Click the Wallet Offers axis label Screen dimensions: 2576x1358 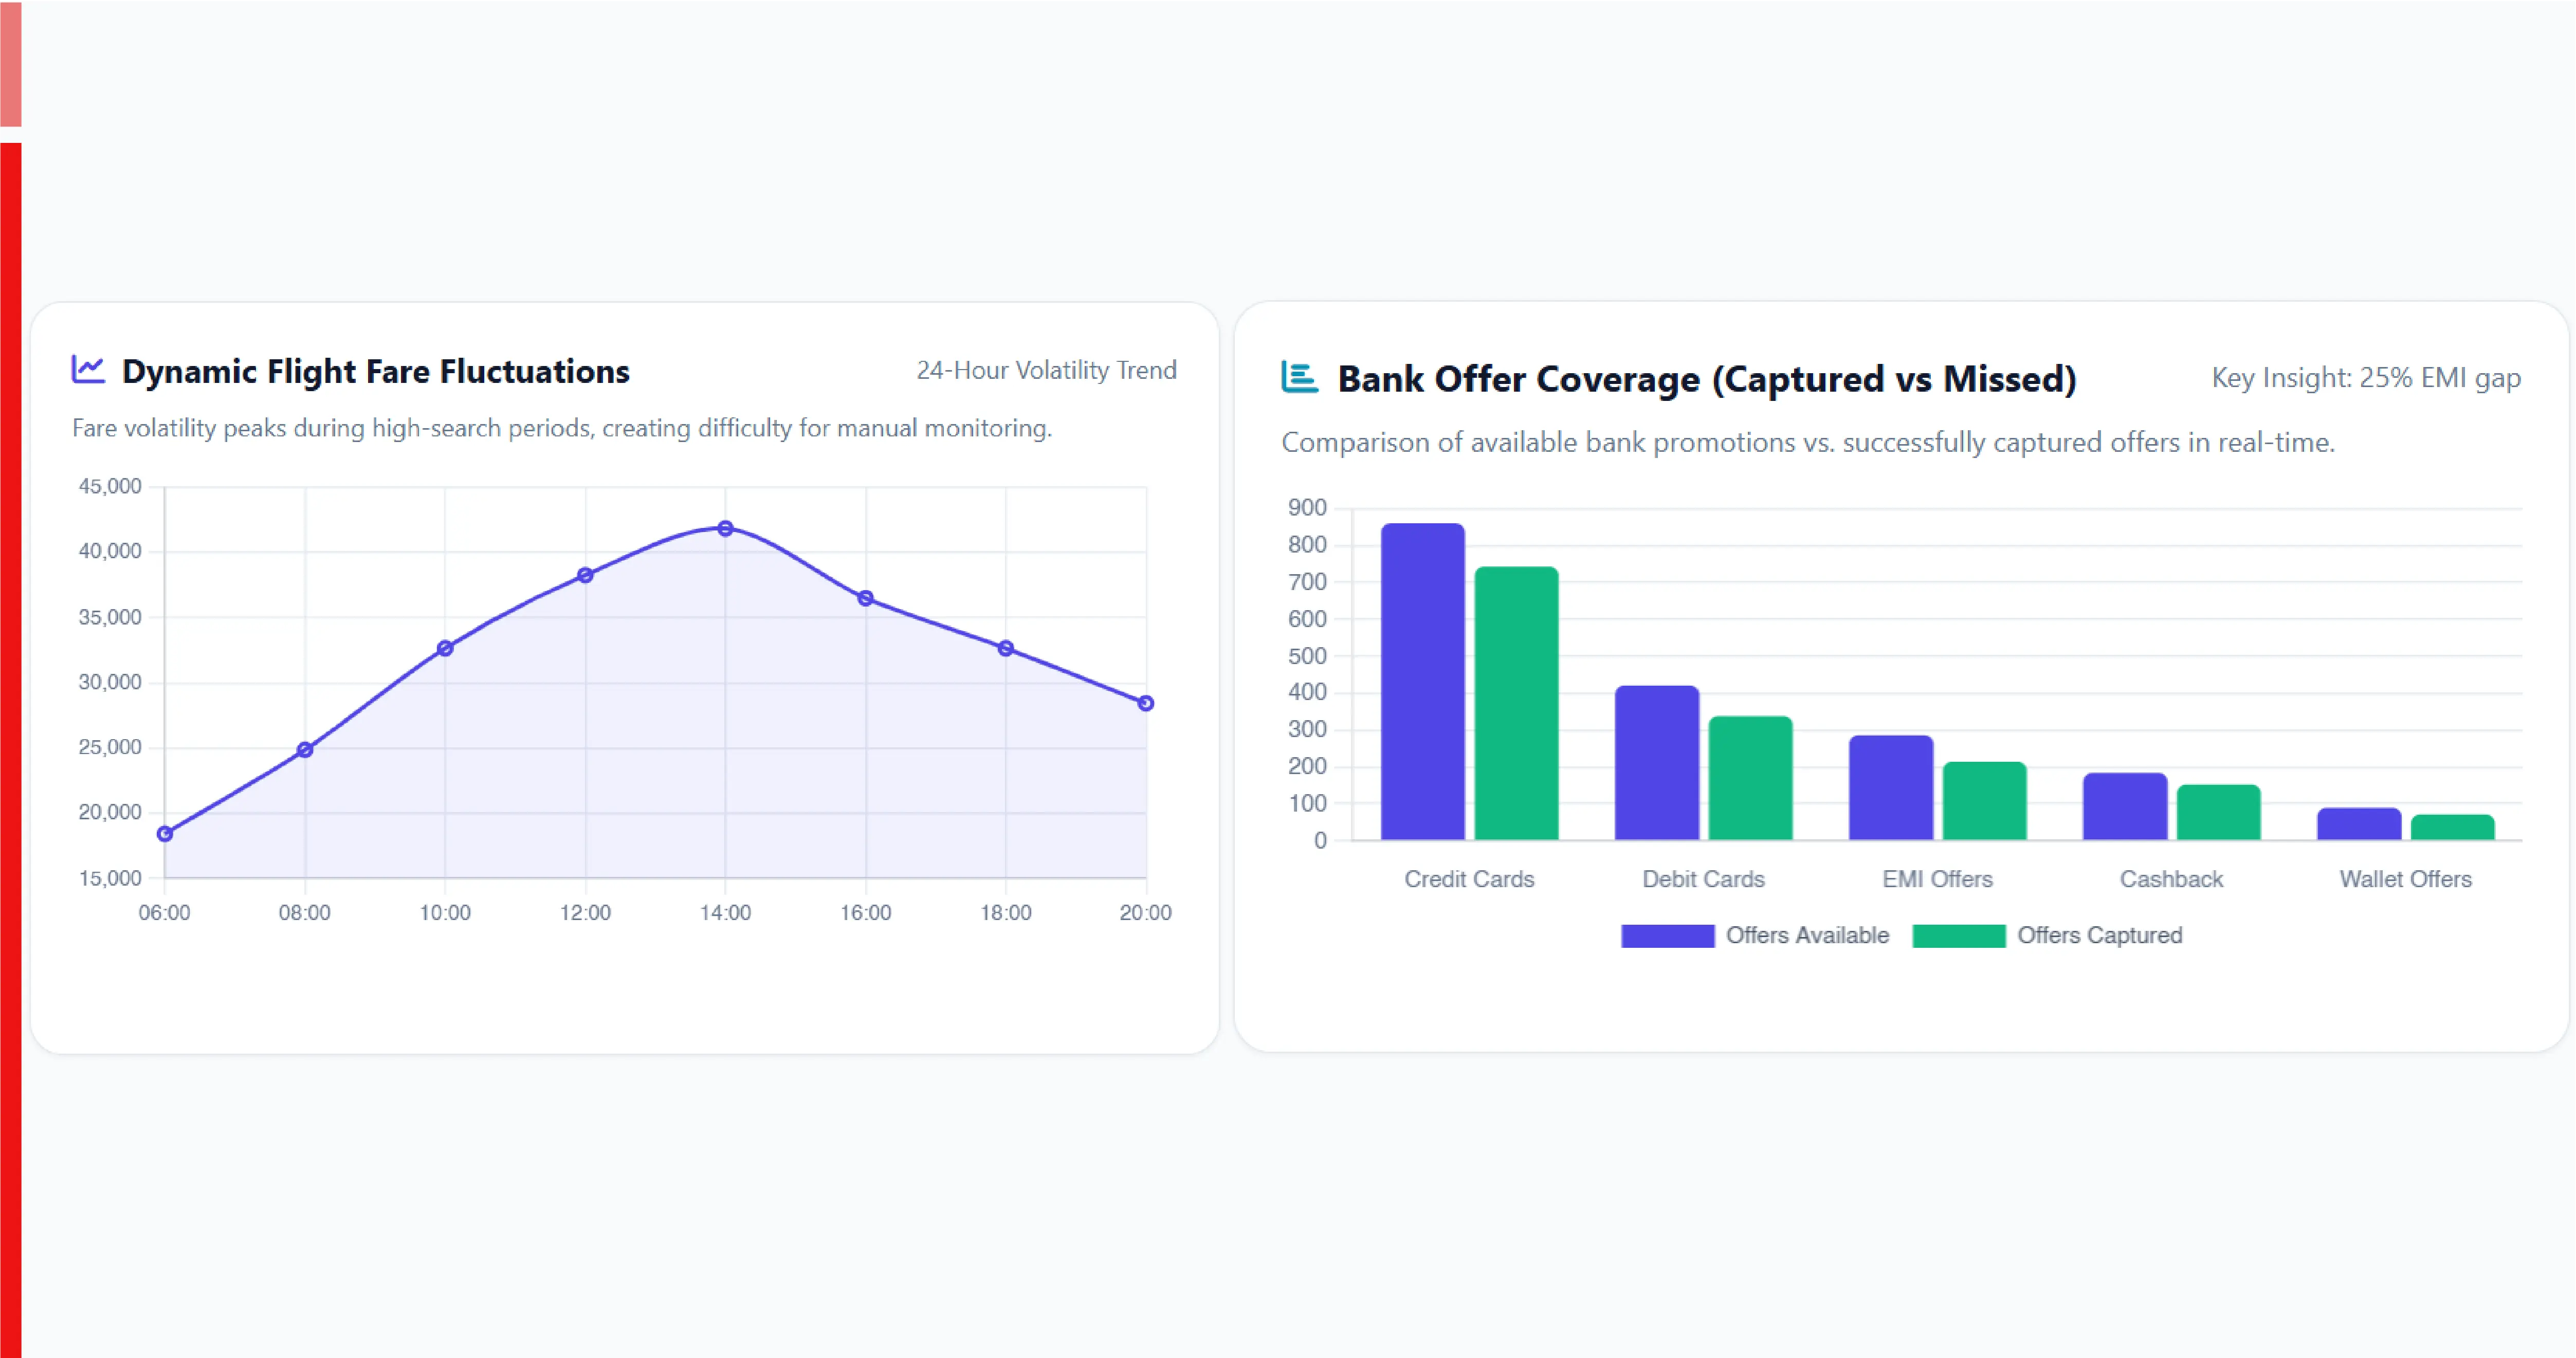(x=2405, y=879)
